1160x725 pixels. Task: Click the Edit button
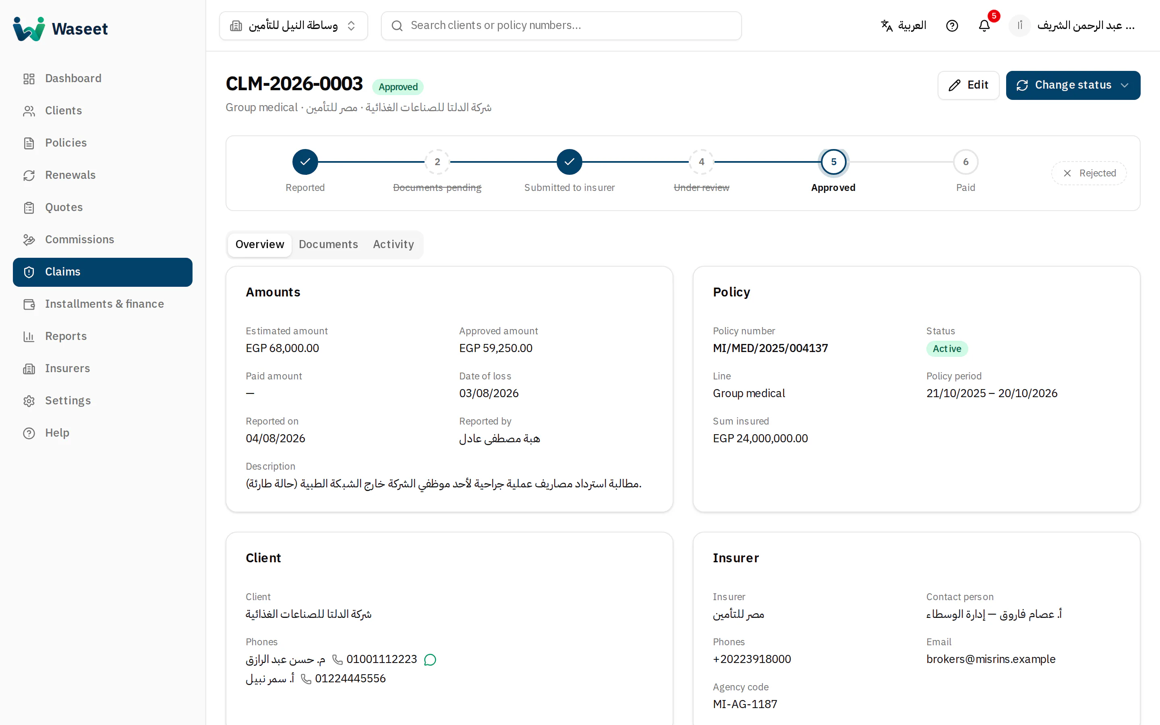click(x=968, y=85)
